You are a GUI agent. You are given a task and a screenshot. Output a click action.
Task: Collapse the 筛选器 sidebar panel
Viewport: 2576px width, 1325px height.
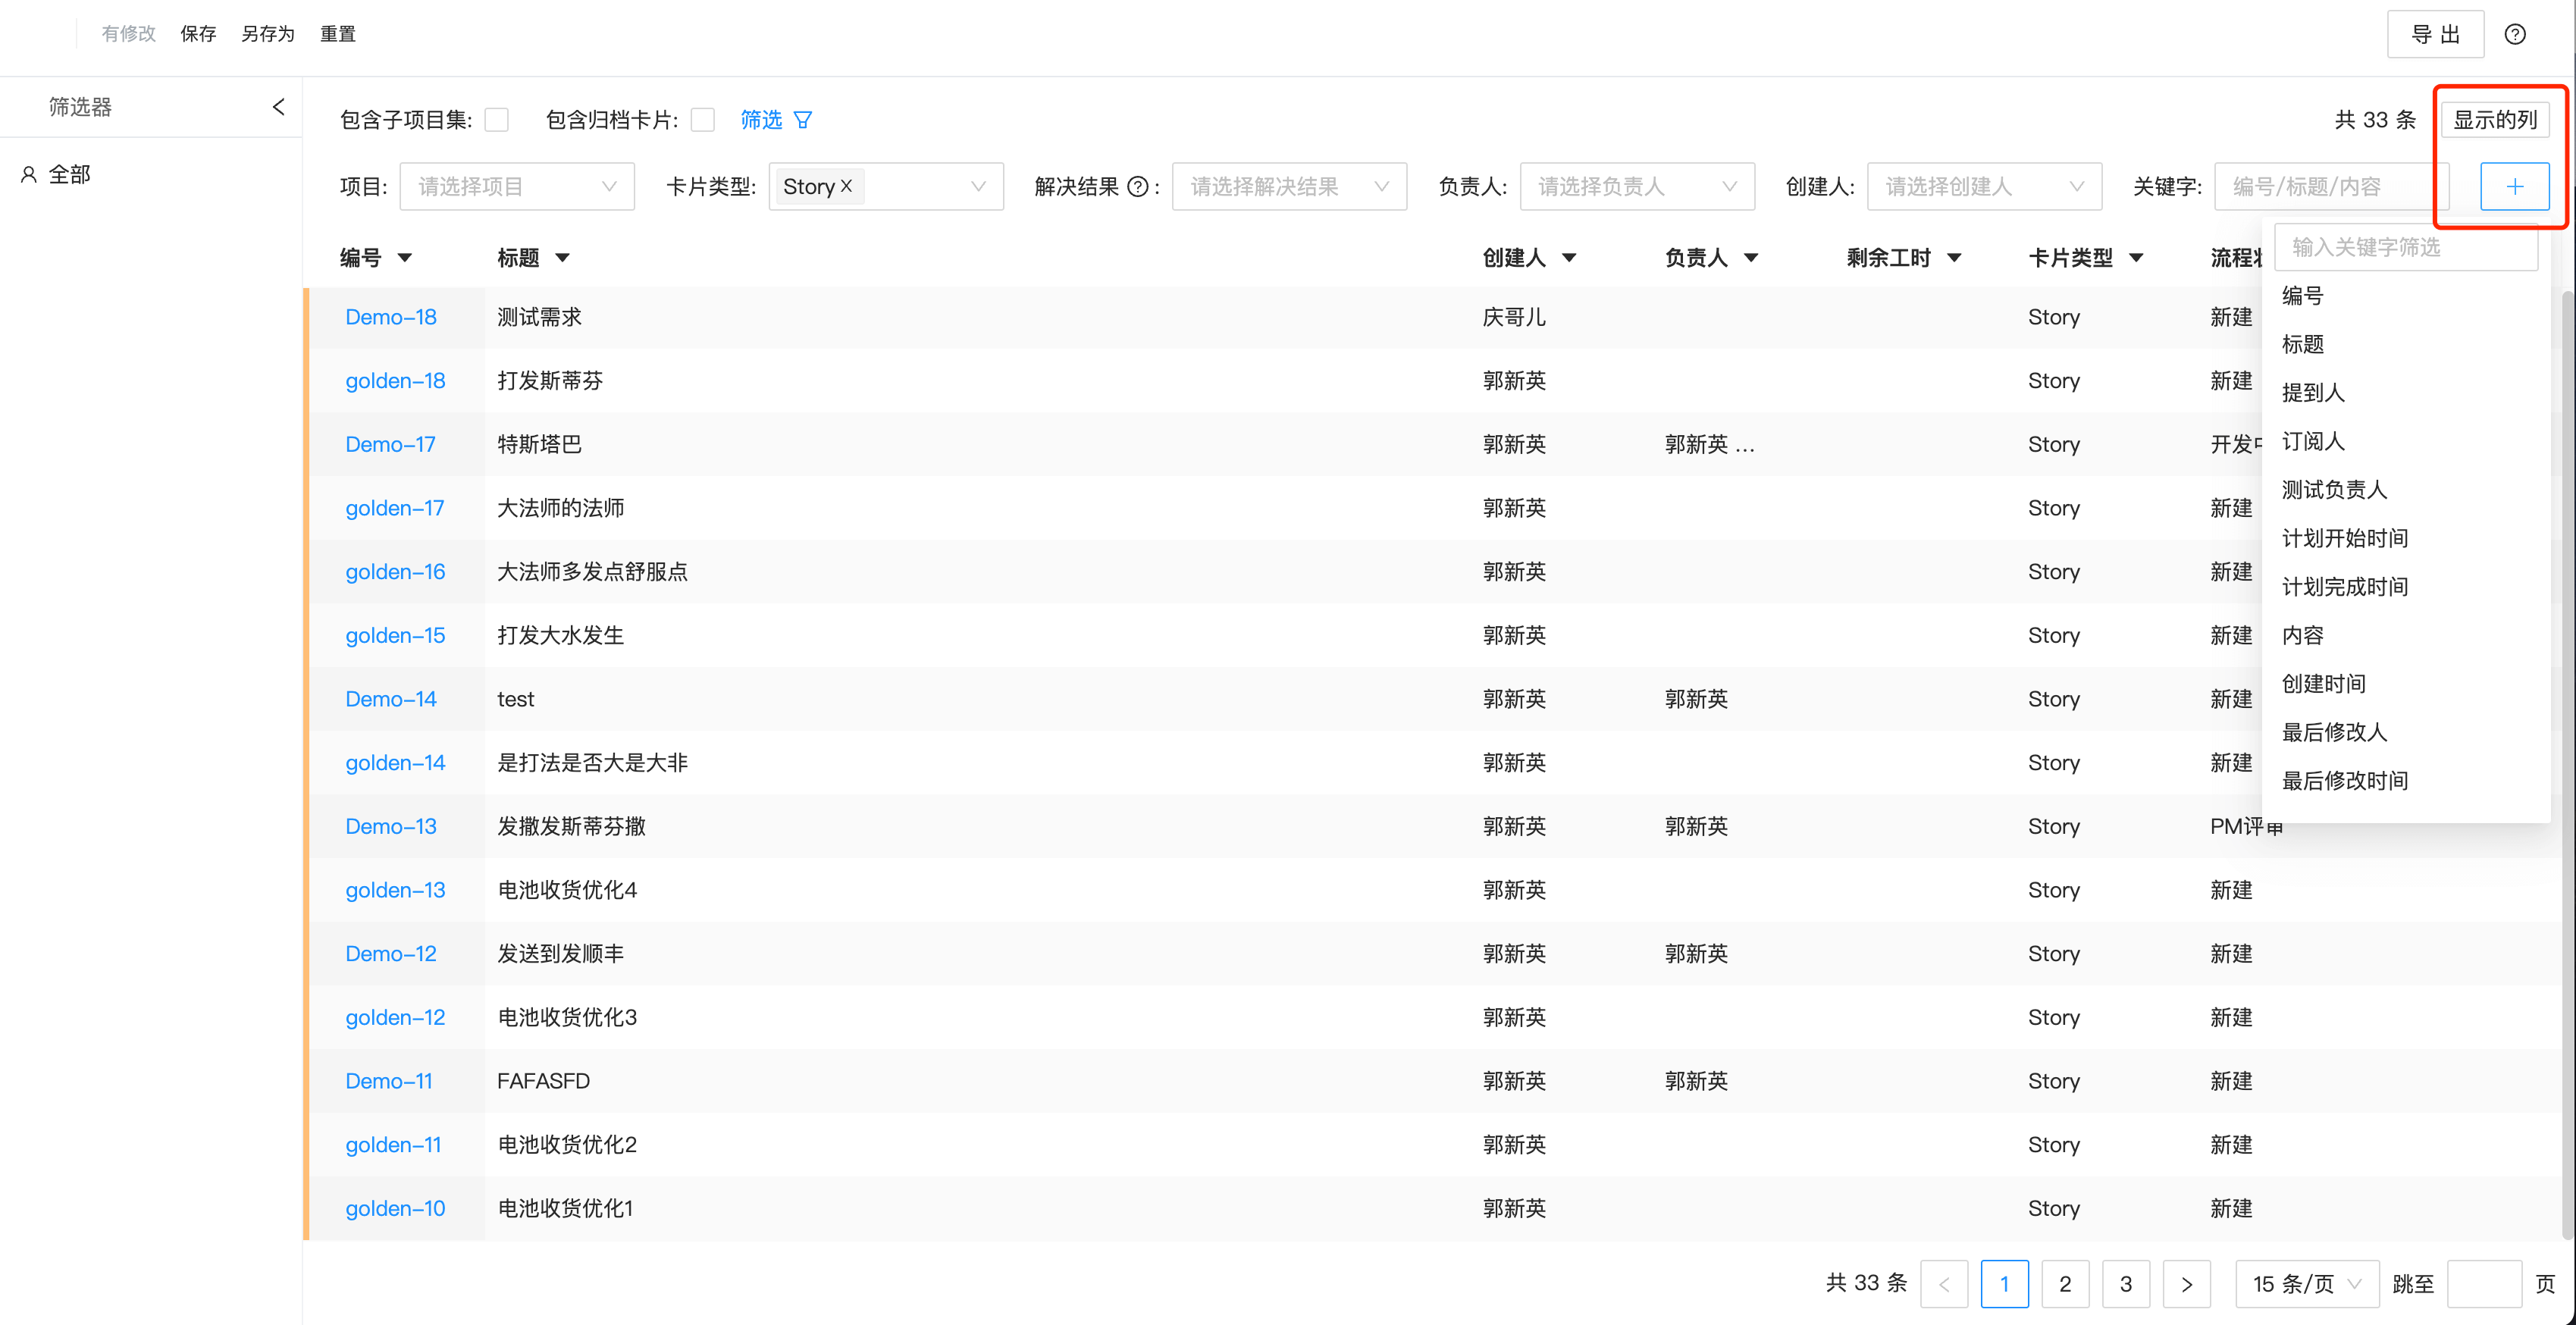pyautogui.click(x=278, y=107)
